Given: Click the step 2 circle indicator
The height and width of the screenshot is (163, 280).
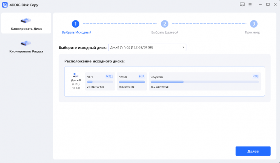Looking at the screenshot, I should (x=164, y=24).
